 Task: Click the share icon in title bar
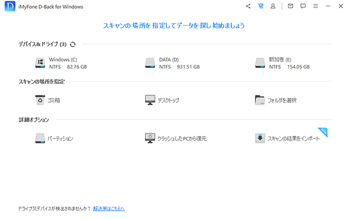pos(248,6)
